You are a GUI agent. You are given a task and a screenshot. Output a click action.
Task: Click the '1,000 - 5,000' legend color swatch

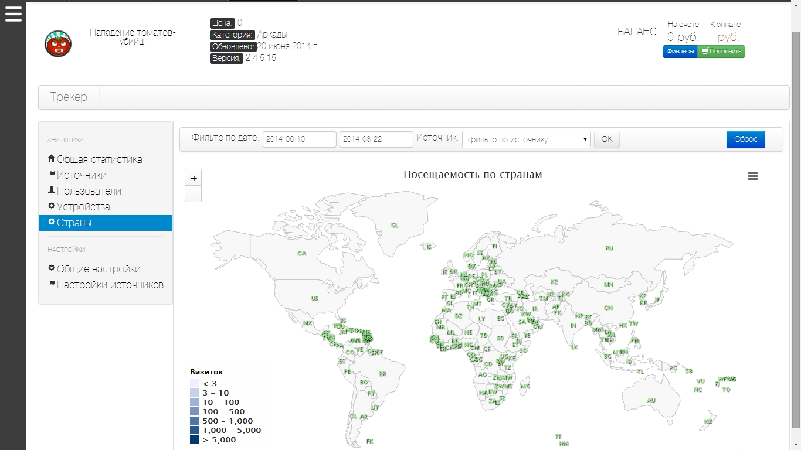click(195, 430)
